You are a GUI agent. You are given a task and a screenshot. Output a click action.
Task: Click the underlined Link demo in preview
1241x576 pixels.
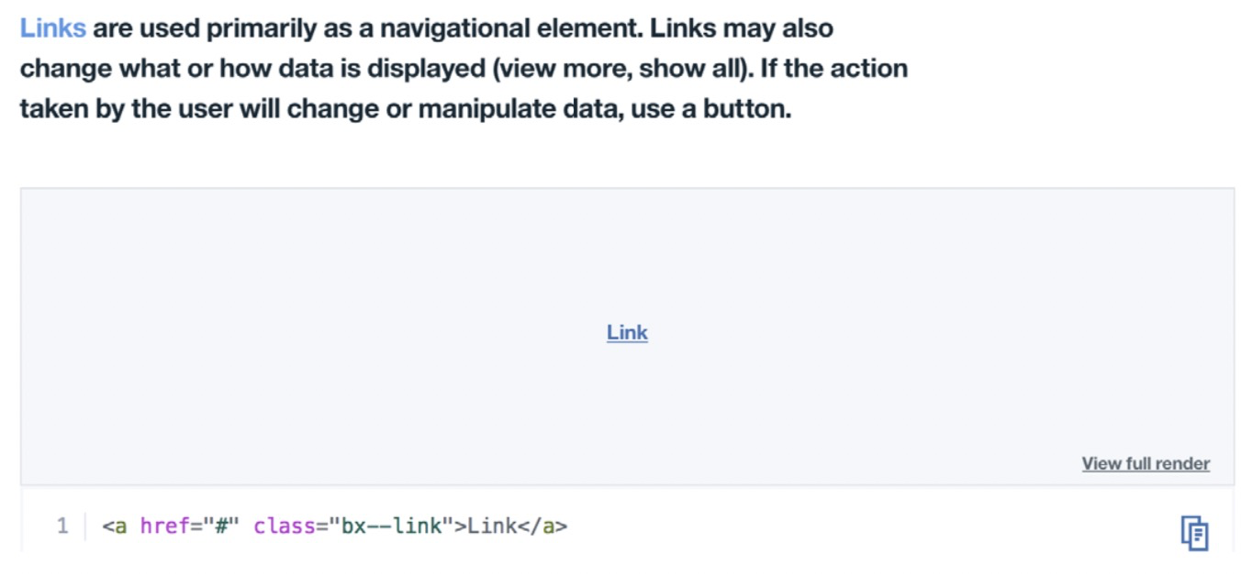[x=627, y=333]
